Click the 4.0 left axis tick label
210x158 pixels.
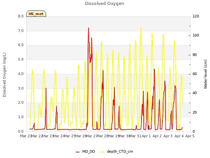(x=21, y=74)
